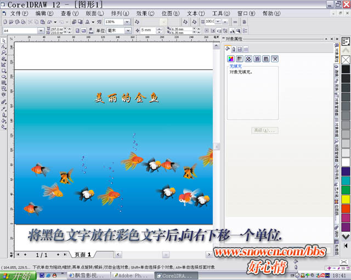Screen dimensions: 351x280
Task: Toggle the first snap button on the property bar
Action: tap(206, 31)
